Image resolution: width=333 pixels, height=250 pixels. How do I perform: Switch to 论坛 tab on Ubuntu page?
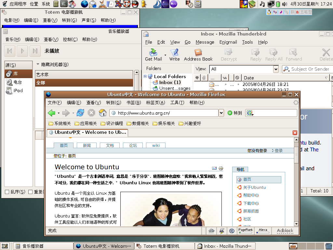click(133, 145)
